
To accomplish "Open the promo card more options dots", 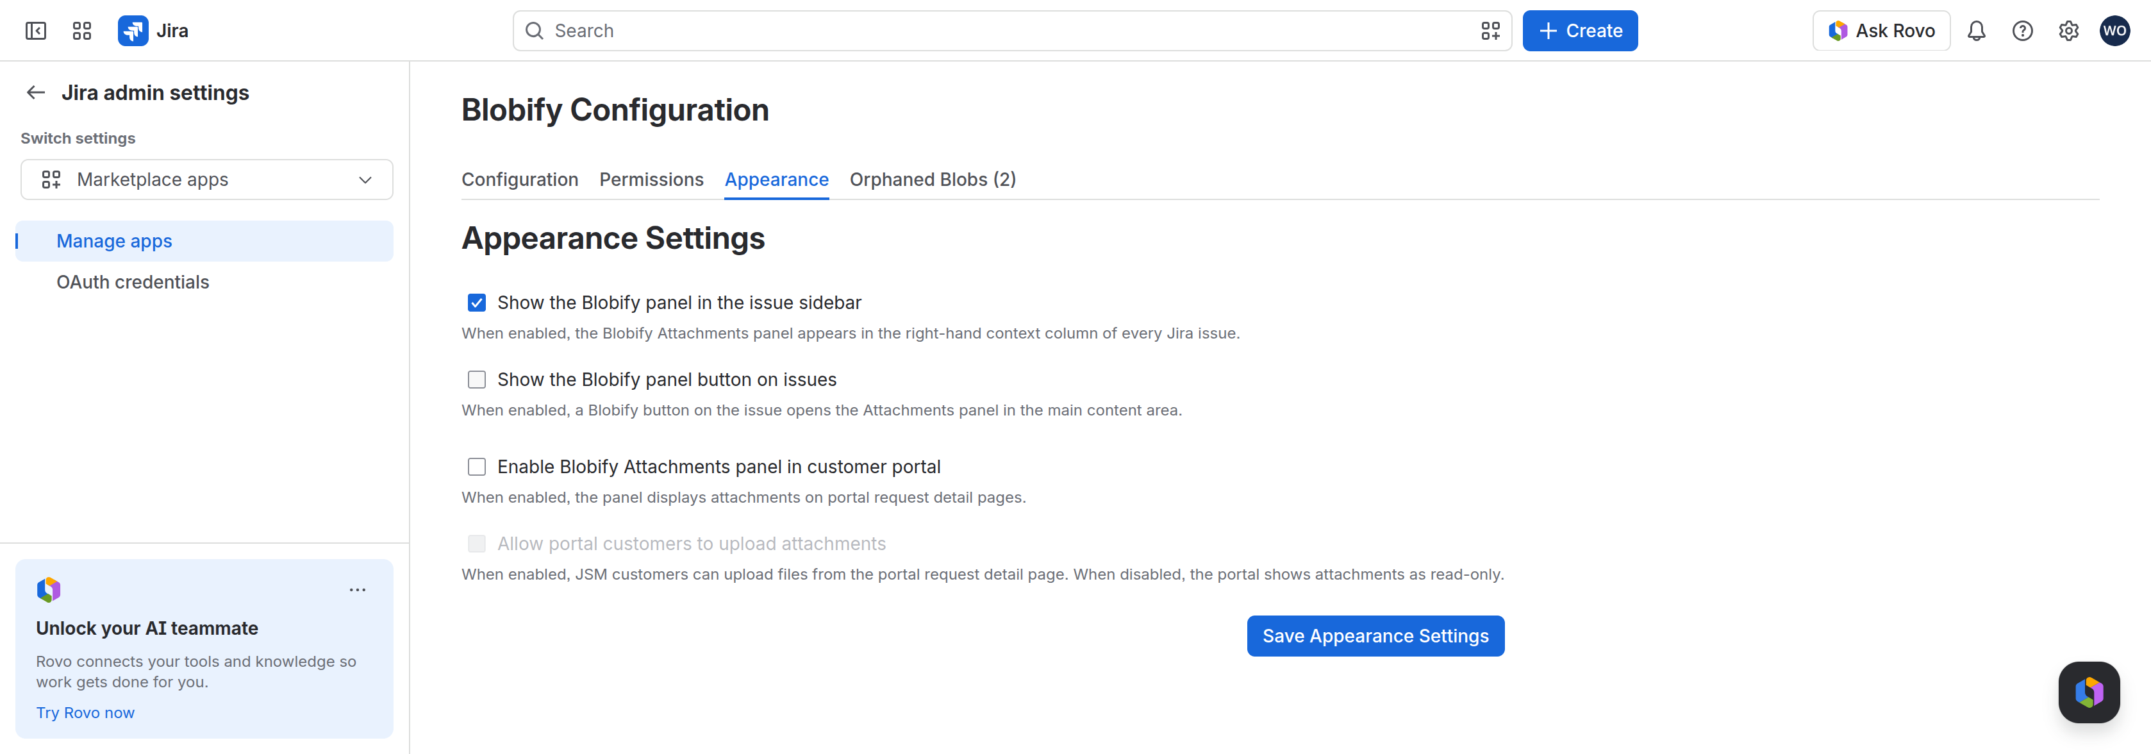I will tap(358, 589).
